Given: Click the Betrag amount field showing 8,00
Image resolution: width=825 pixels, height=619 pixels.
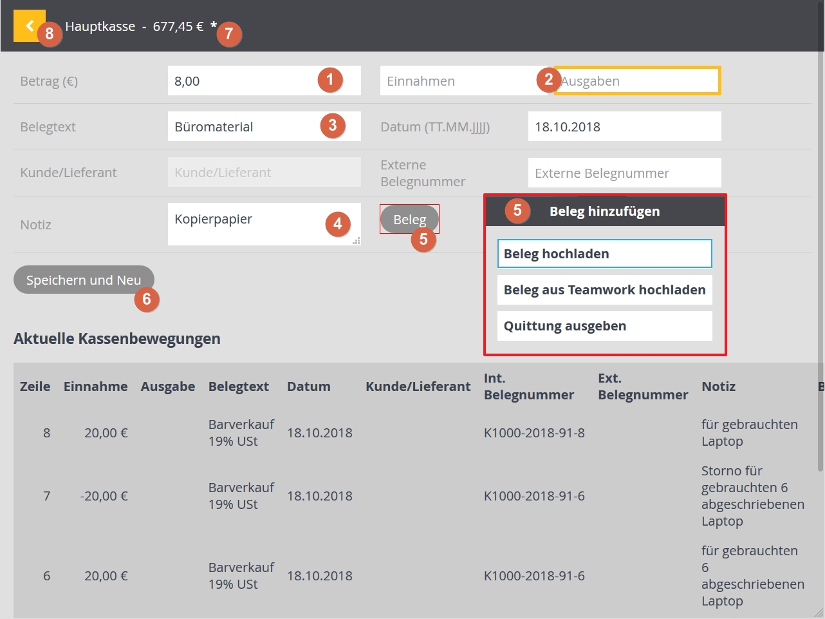Looking at the screenshot, I should click(x=264, y=81).
